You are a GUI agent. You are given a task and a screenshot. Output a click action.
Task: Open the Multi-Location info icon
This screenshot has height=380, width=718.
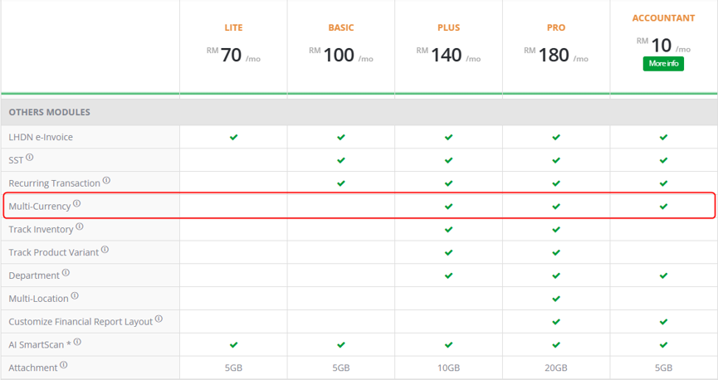[x=75, y=295]
